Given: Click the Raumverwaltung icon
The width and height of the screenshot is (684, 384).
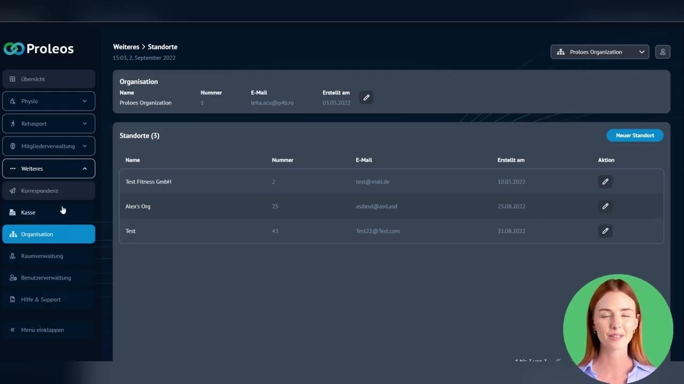Looking at the screenshot, I should pyautogui.click(x=13, y=256).
